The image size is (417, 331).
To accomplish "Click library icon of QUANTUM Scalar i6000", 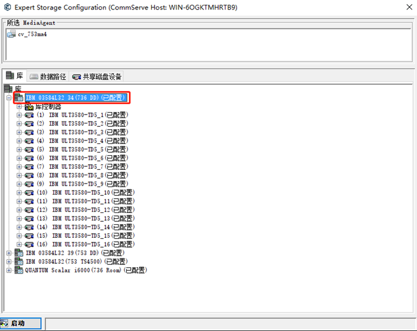I will click(19, 270).
